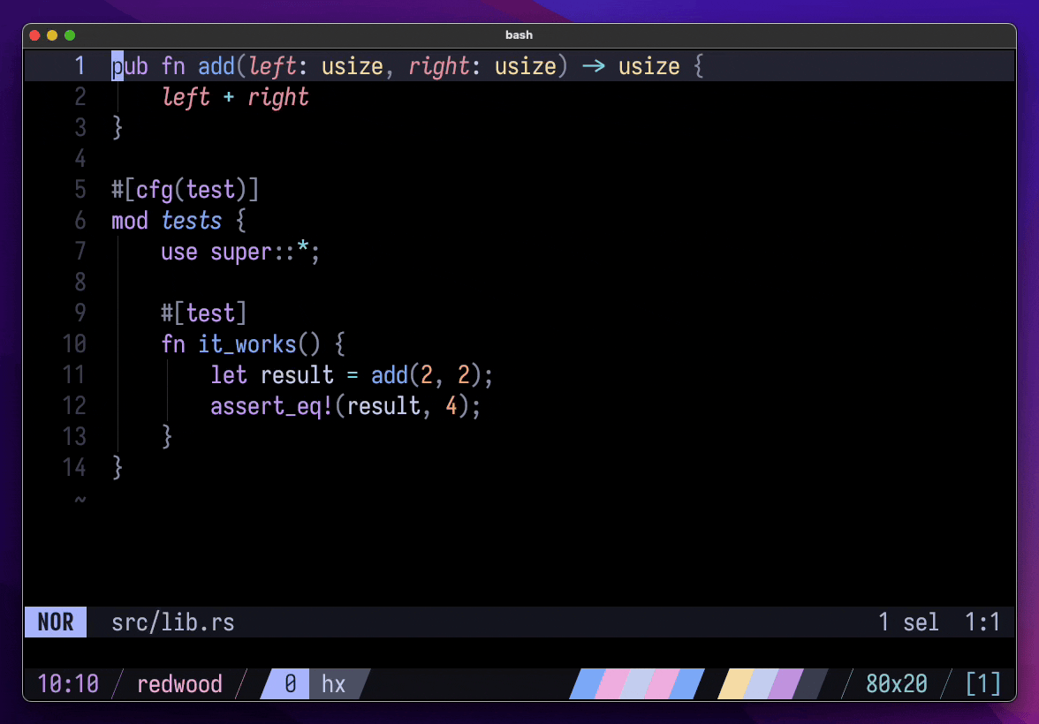Click the #[cfg(test)] attribute

[185, 190]
